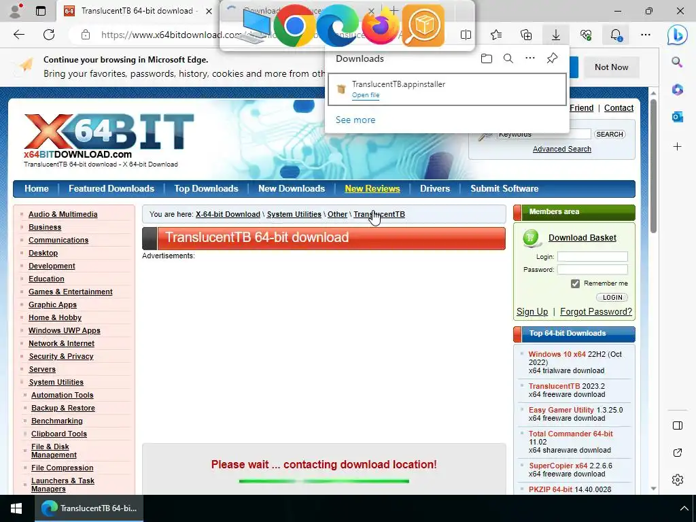Open sidebar settings gear icon
The height and width of the screenshot is (522, 696).
pos(678,480)
